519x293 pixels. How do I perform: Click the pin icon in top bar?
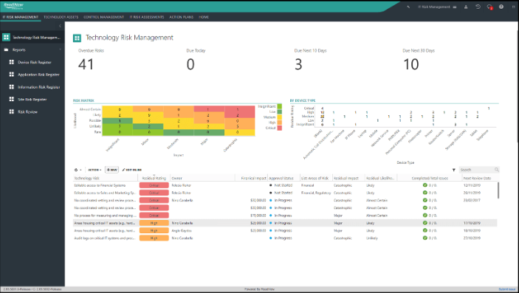408,7
